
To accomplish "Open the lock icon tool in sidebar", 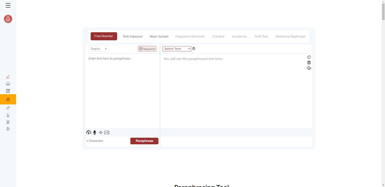I will pyautogui.click(x=8, y=115).
